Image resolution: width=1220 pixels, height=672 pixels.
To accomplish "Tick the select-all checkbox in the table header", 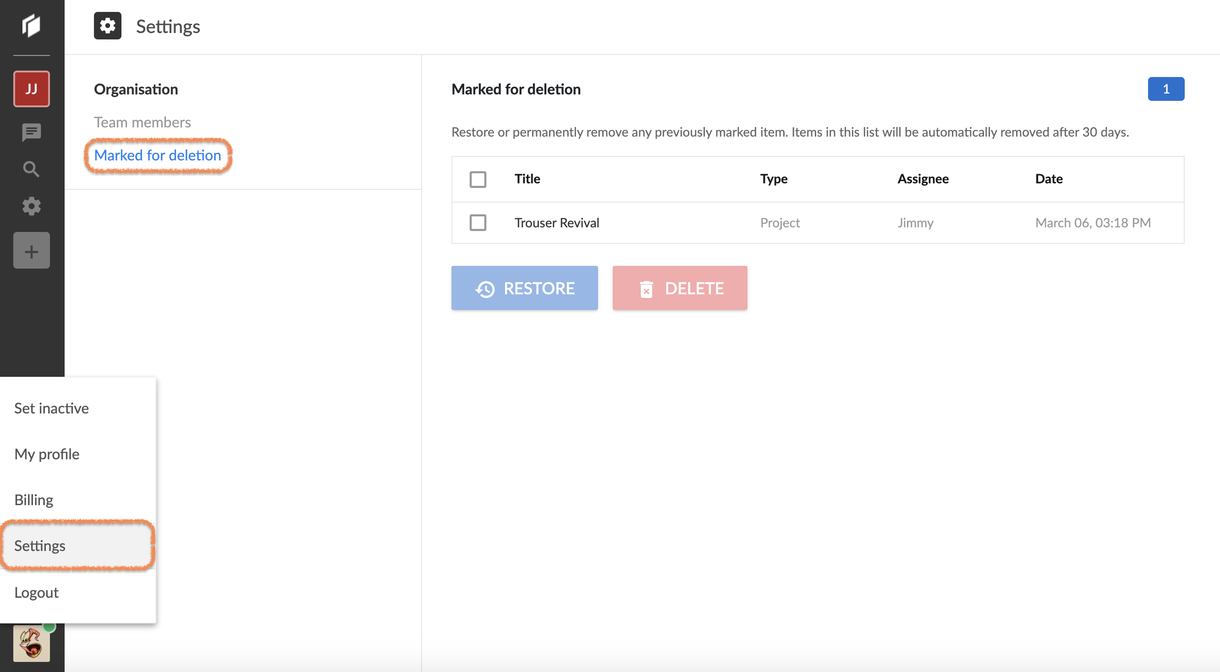I will [478, 180].
